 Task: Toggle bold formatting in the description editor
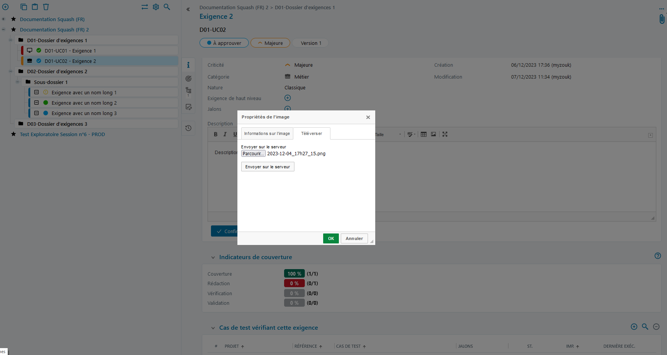coord(216,134)
